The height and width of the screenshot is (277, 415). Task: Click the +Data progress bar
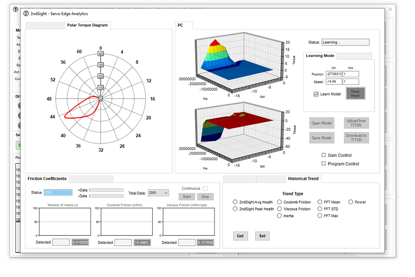point(106,190)
